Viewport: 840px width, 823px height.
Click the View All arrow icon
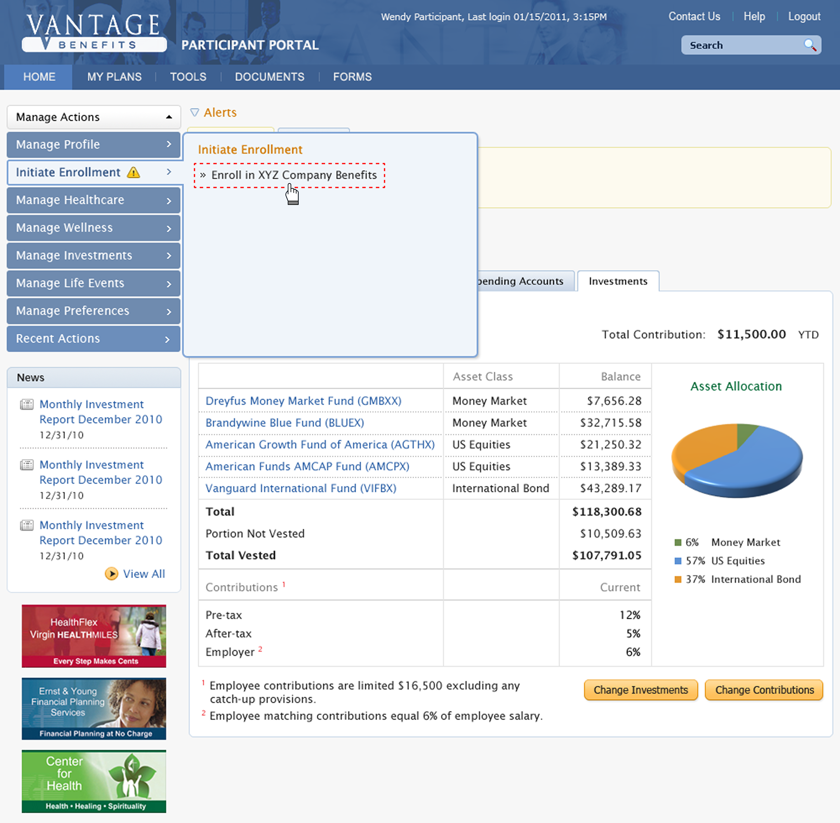pyautogui.click(x=111, y=574)
